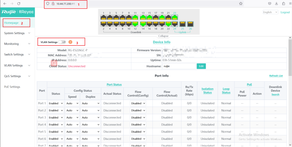This screenshot has width=292, height=147.
Task: Toggle the VLAN Settings switch on
Action: click(x=62, y=42)
